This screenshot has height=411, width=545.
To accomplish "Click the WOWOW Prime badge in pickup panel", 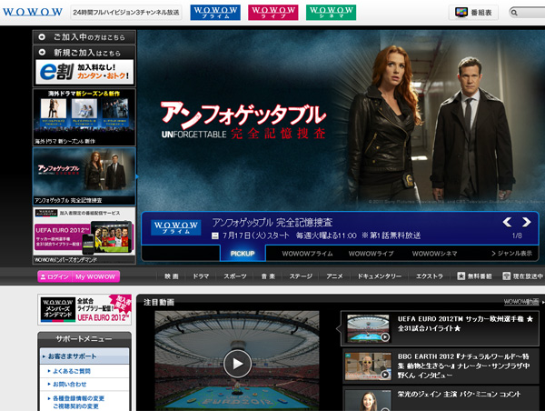I will 176,228.
